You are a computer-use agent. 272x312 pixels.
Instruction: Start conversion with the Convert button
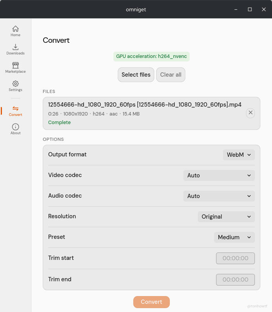151,302
